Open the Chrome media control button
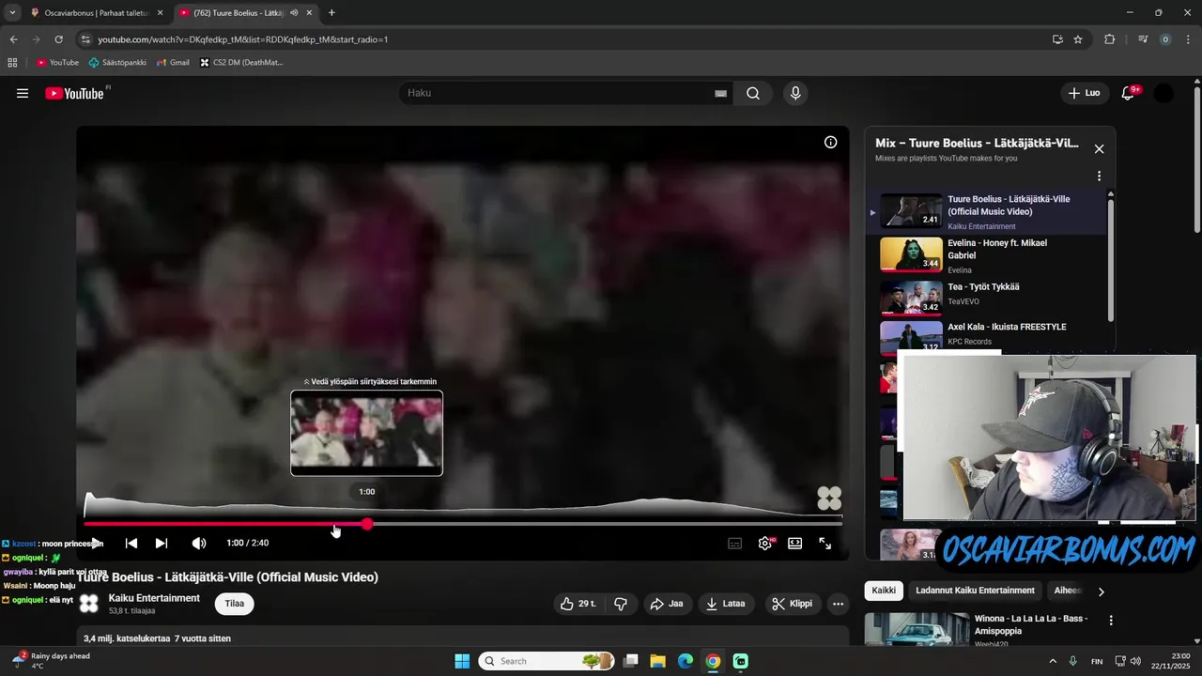The image size is (1202, 676). pyautogui.click(x=1143, y=39)
